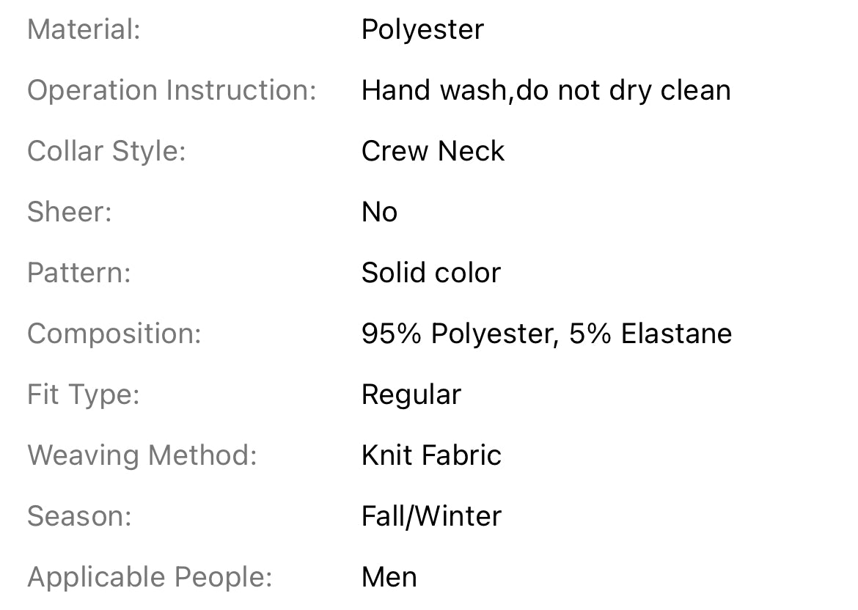This screenshot has height=610, width=858.
Task: Click the Operation Instruction label
Action: (172, 91)
